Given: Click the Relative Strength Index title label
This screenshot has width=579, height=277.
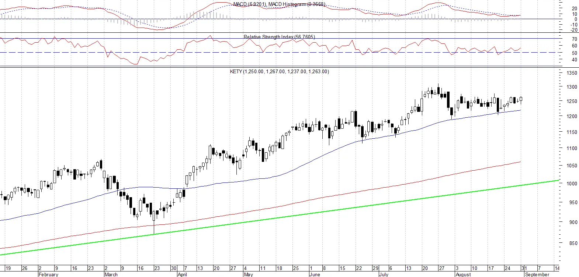Looking at the screenshot, I should tap(279, 37).
